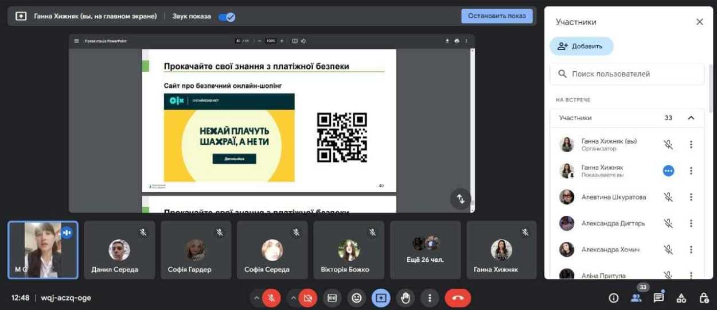Screen dimensions: 717x310
Task: Hang up with the red leave-call button
Action: coord(457,298)
